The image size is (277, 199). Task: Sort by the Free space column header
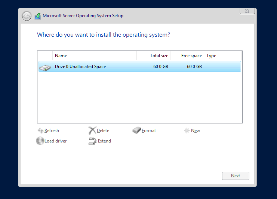pyautogui.click(x=187, y=56)
